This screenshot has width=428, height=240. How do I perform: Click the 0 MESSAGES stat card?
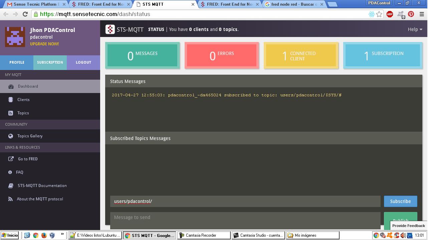(143, 55)
